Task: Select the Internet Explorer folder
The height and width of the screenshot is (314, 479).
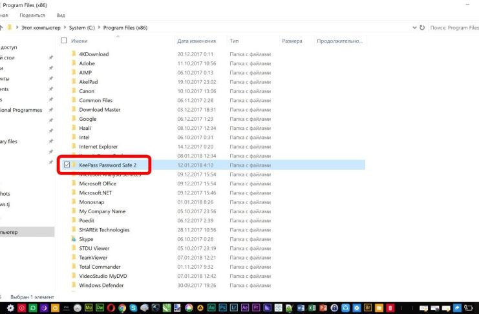Action: click(98, 147)
